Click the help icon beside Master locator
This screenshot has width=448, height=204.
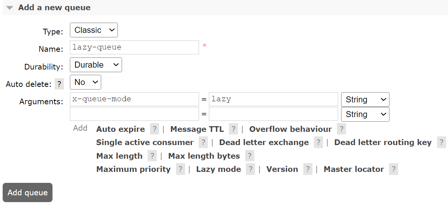pos(394,169)
